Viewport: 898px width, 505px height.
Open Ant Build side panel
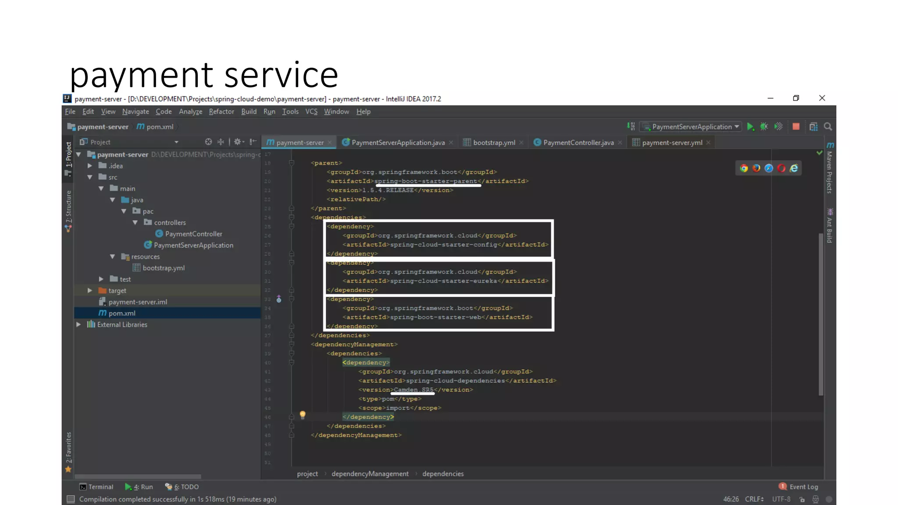[x=830, y=225]
